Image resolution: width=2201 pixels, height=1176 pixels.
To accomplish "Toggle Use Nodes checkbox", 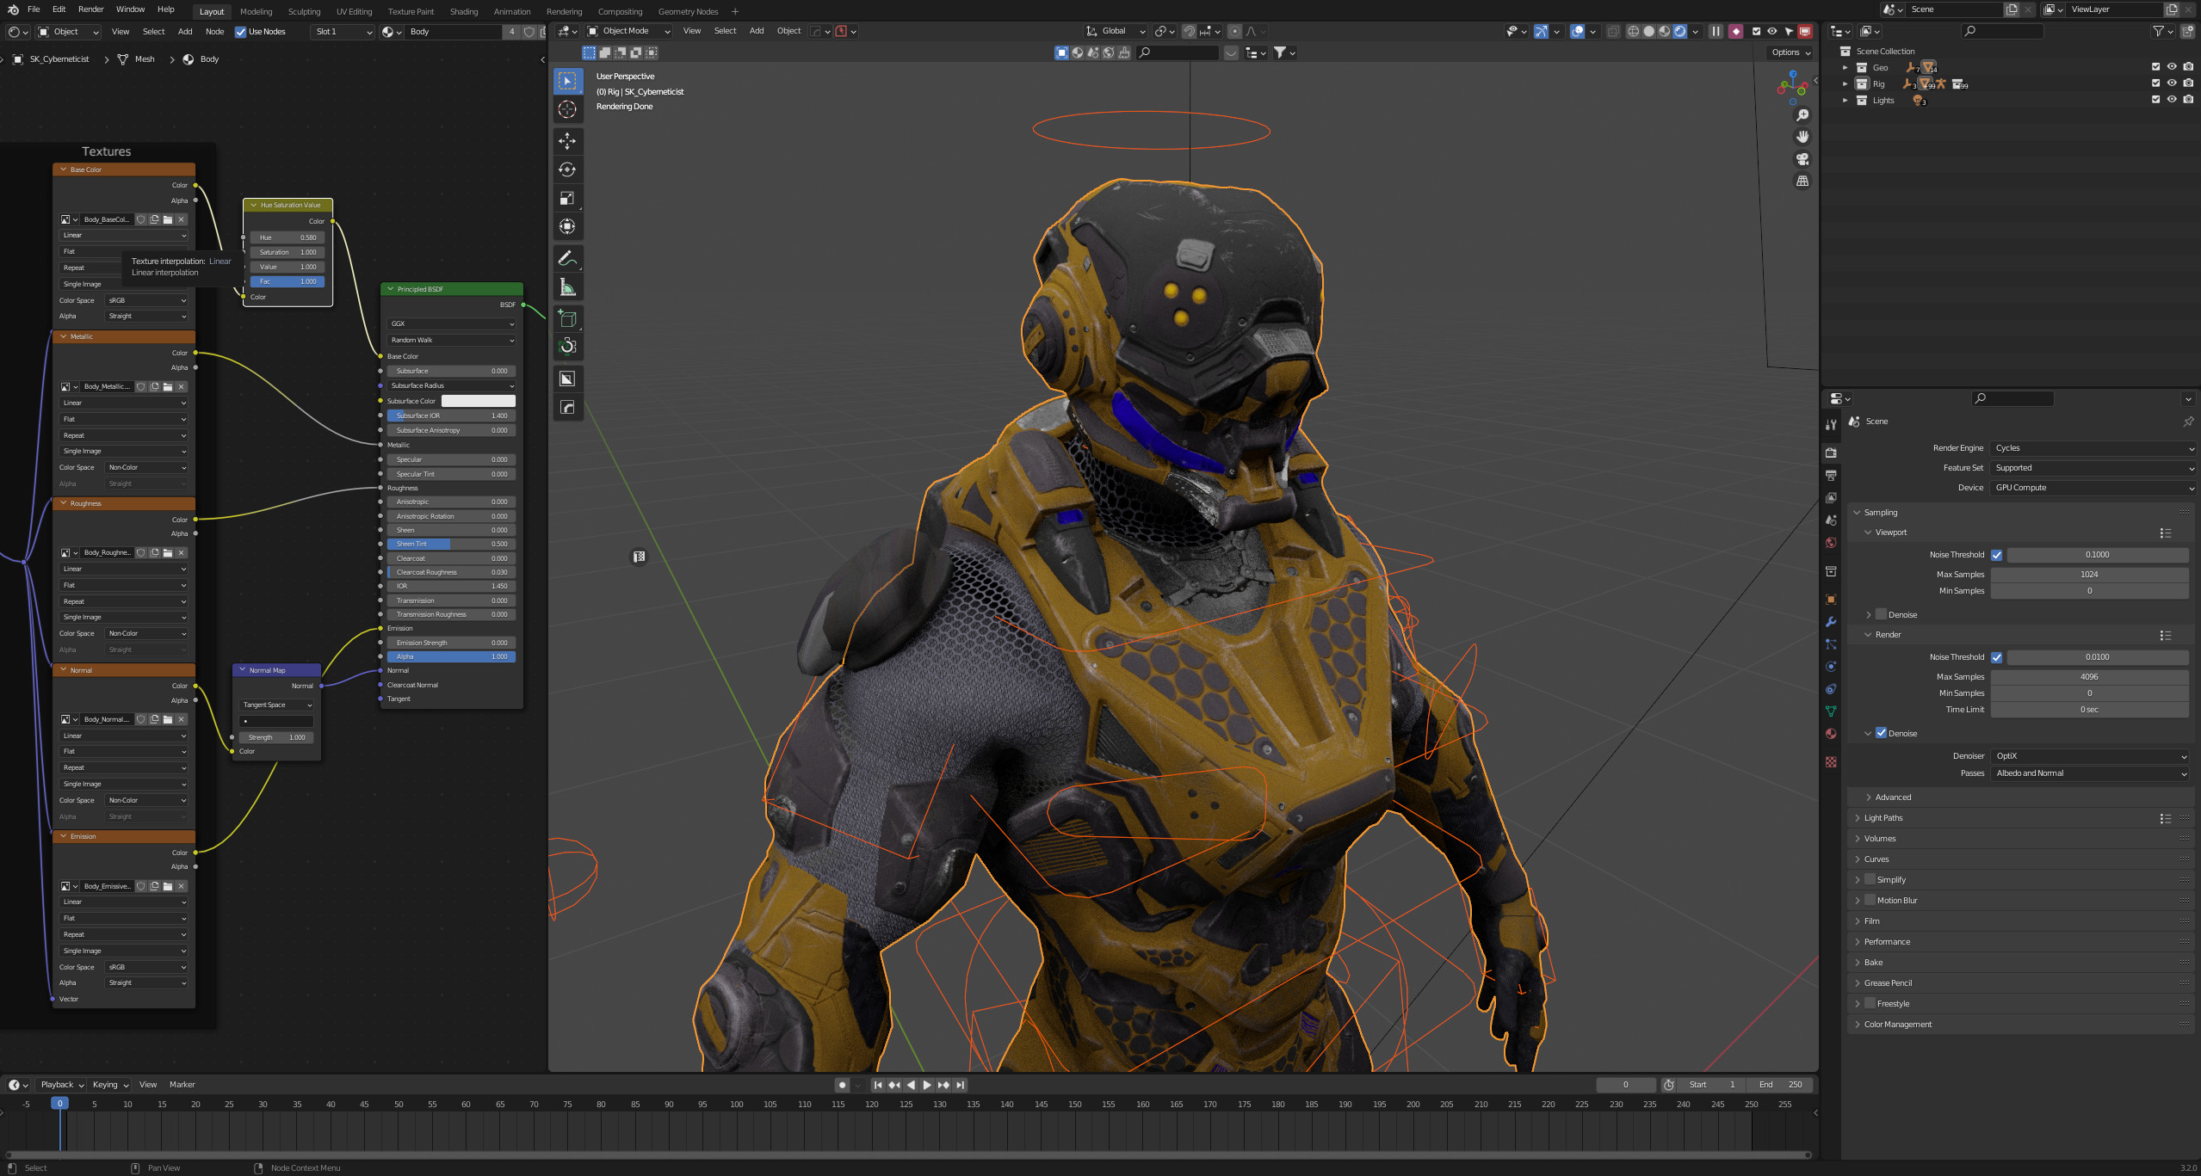I will (241, 32).
